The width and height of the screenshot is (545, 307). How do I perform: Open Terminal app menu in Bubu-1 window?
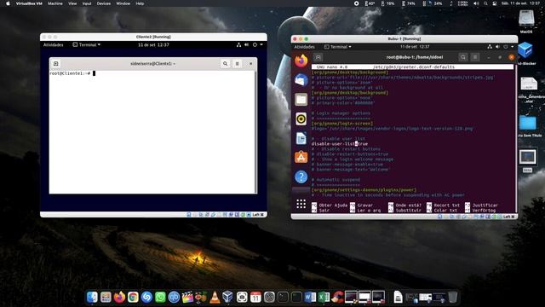(x=337, y=47)
